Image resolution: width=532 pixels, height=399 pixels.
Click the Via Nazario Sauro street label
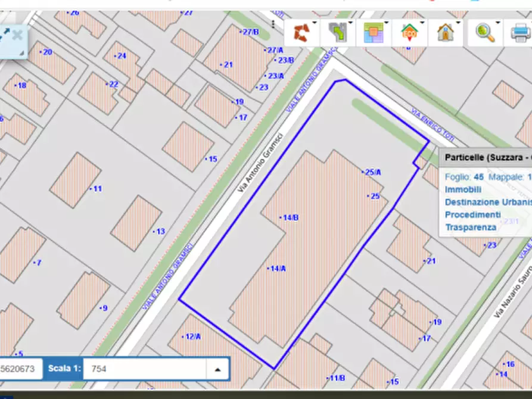512,292
